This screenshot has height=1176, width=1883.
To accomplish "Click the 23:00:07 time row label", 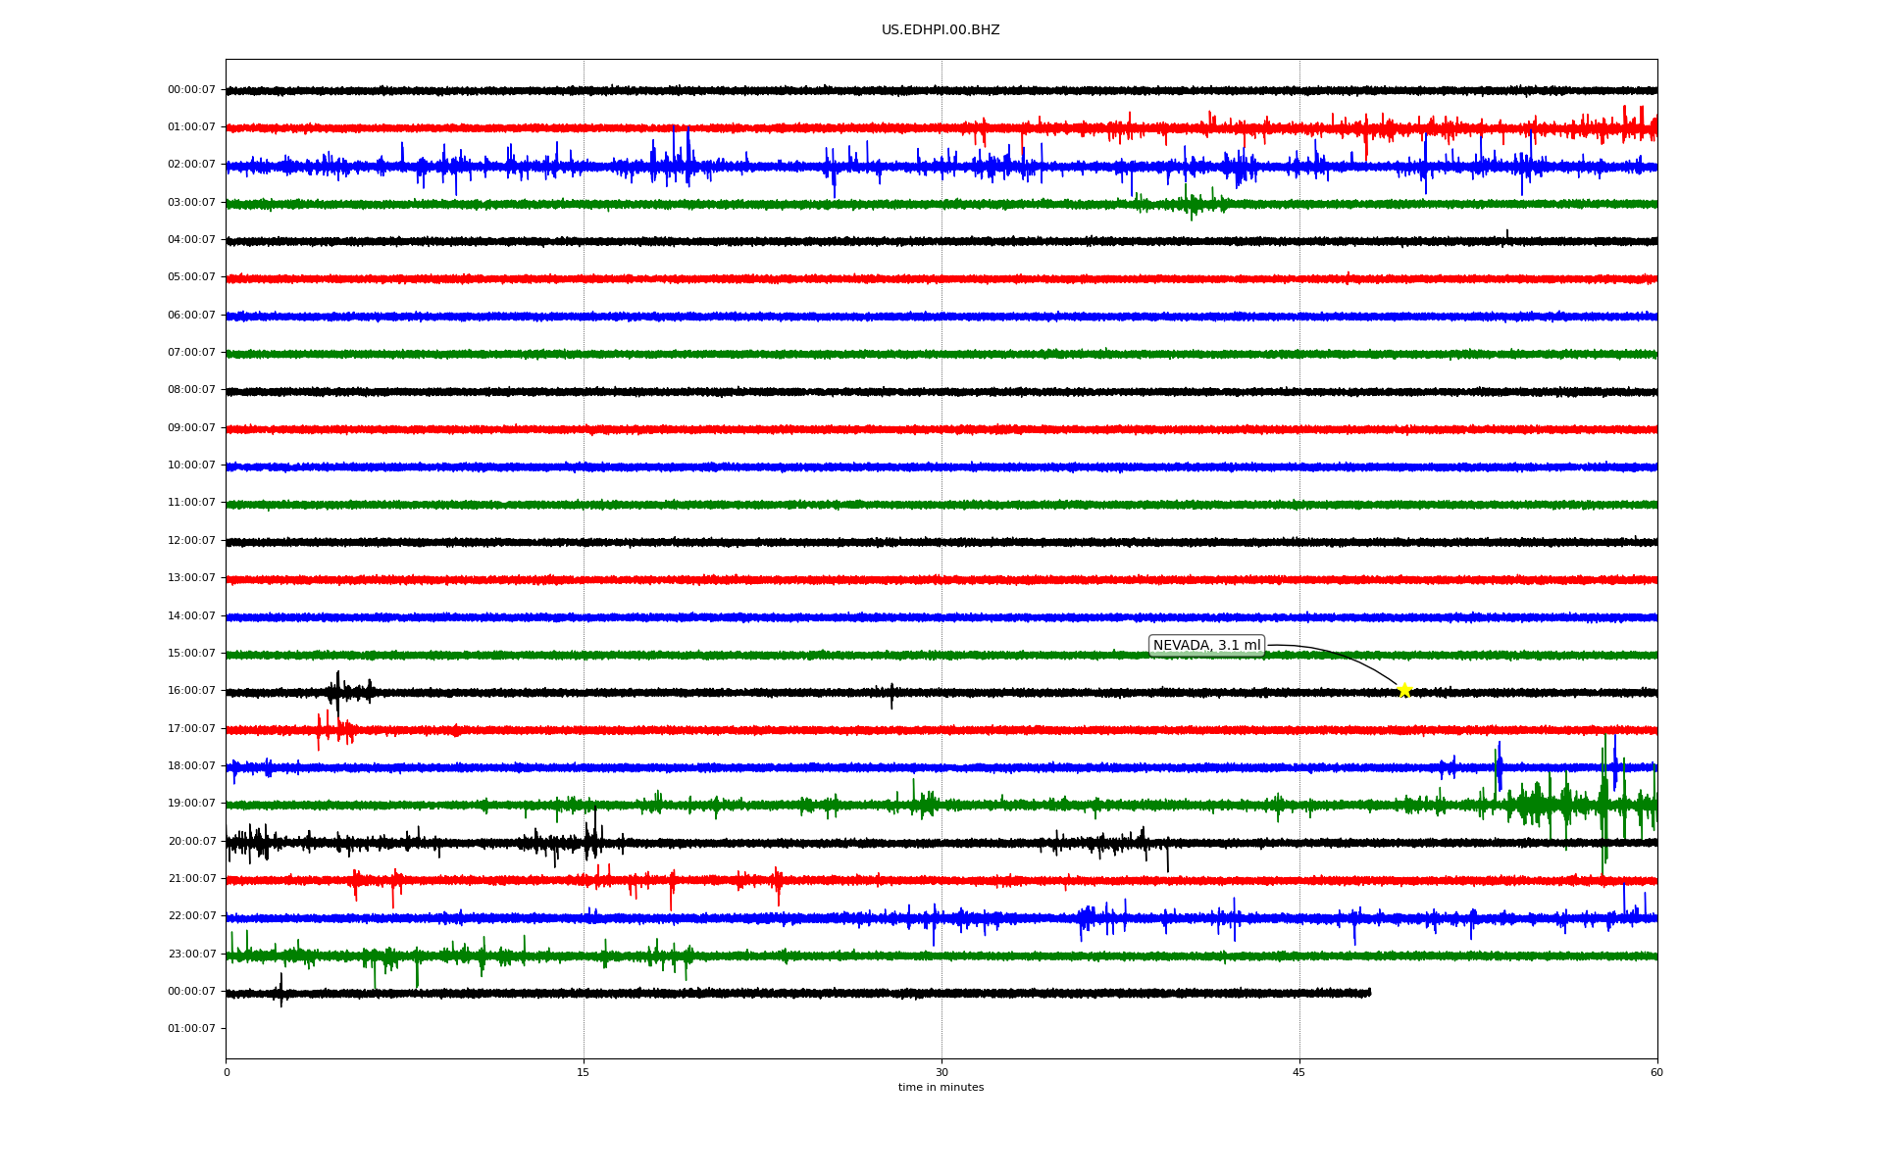I will (x=191, y=955).
